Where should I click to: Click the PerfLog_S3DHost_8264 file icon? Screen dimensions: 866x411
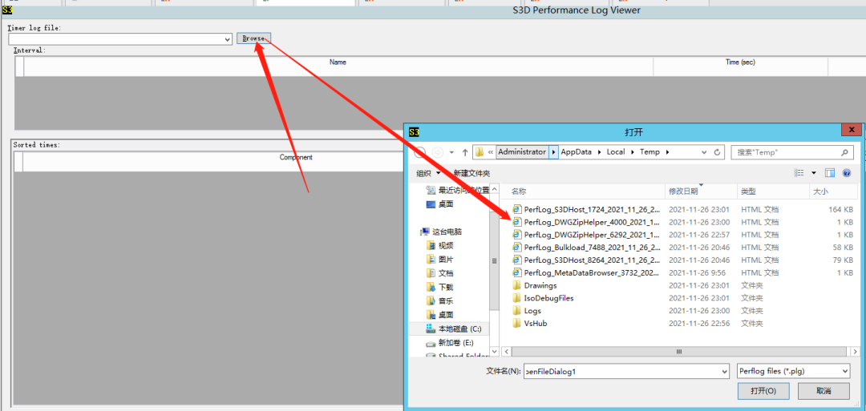[517, 260]
